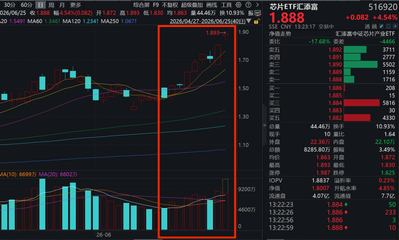Click the 委比 value -17.68%

click(x=319, y=42)
